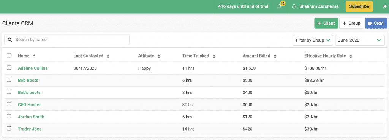The height and width of the screenshot is (140, 389).
Task: Check the Adeline Collins row checkbox
Action: tap(9, 68)
